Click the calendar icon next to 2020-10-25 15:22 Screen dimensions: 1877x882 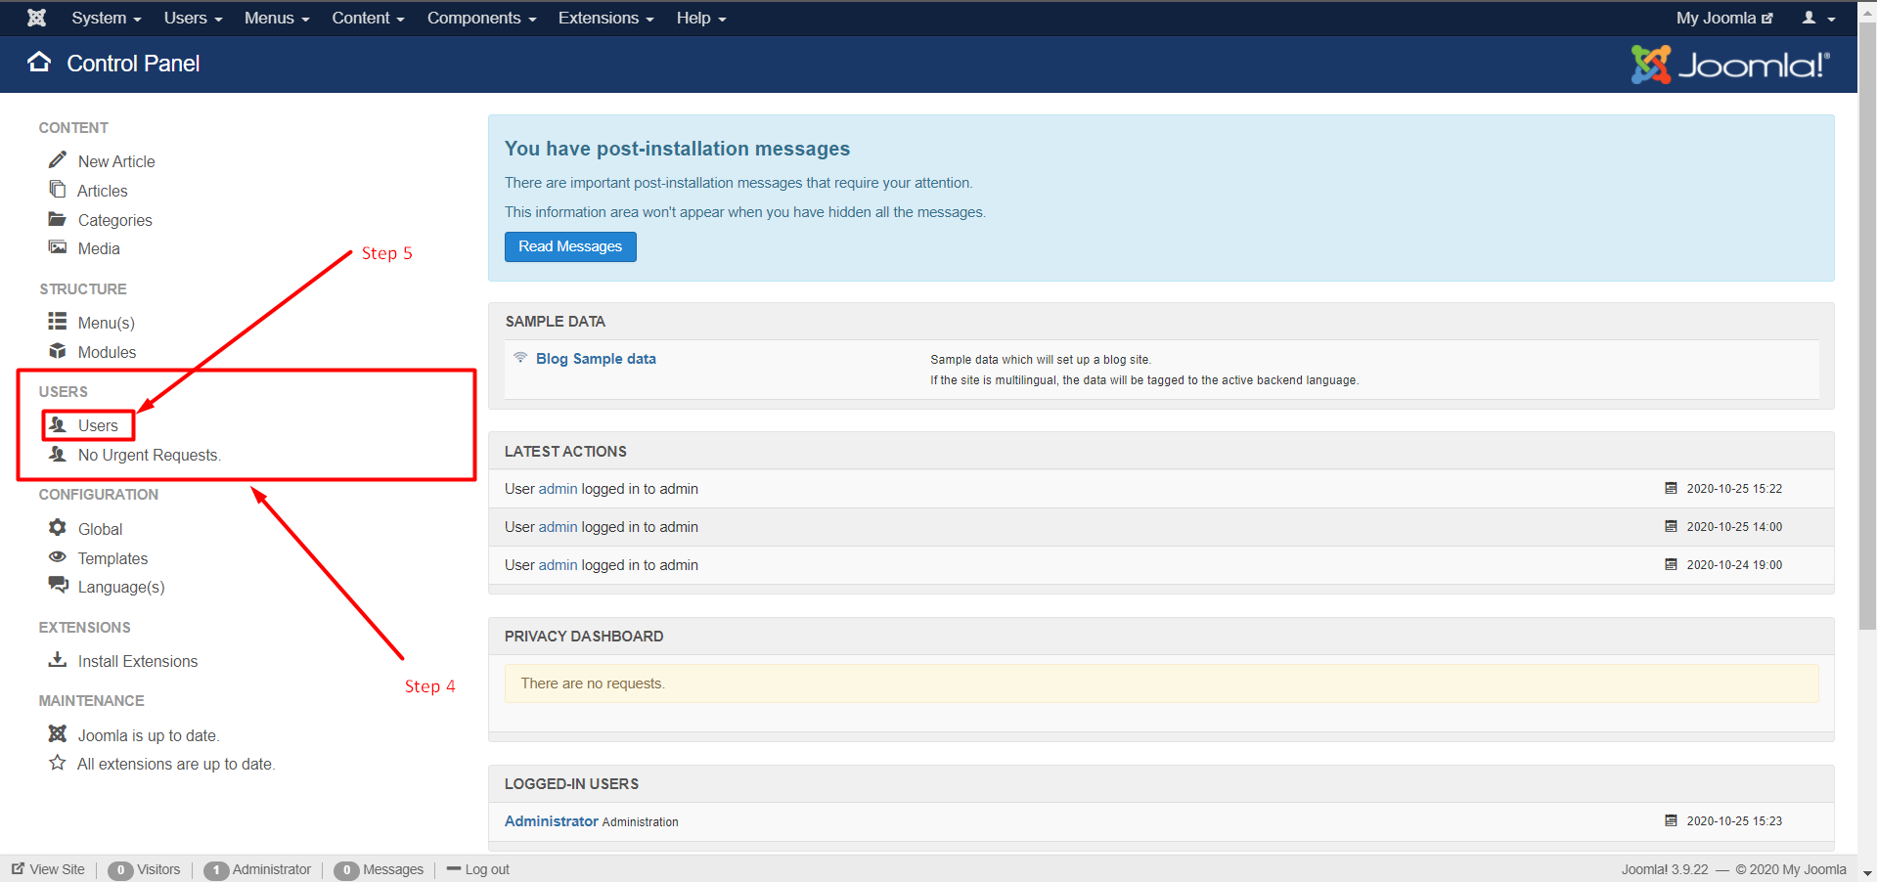tap(1671, 488)
